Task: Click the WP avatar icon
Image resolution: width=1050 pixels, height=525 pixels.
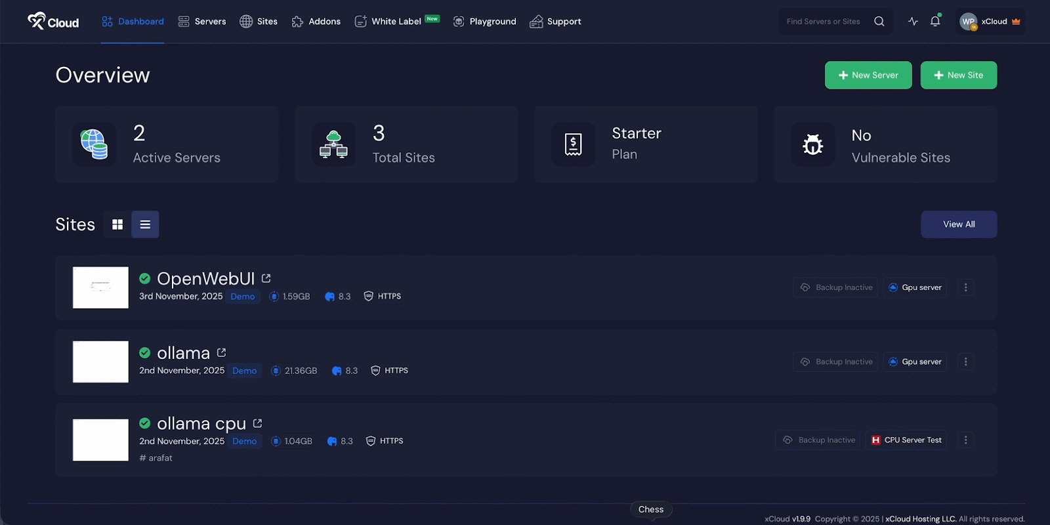Action: tap(968, 22)
